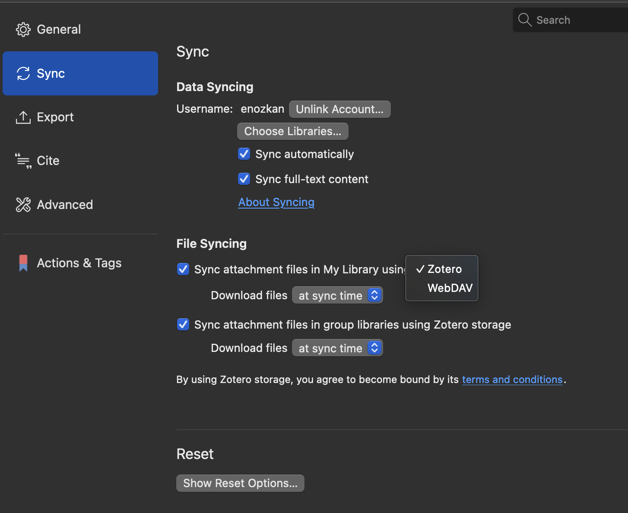Click the magnifying glass search icon
The width and height of the screenshot is (628, 513).
pos(525,20)
